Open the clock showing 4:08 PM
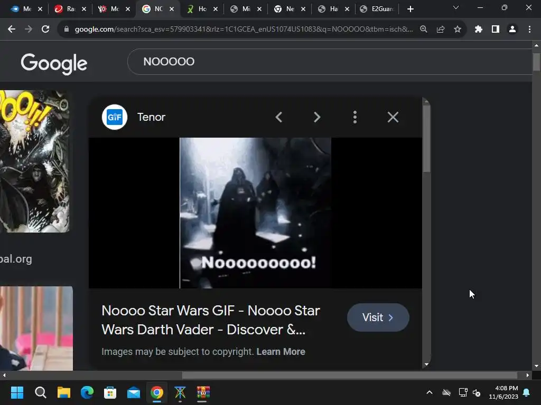The width and height of the screenshot is (541, 405). pos(503,392)
